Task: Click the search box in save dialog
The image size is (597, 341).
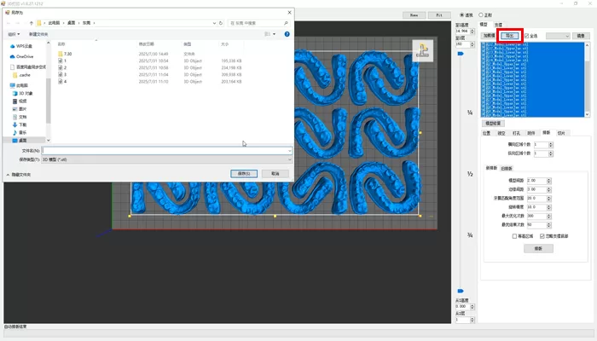Action: pyautogui.click(x=258, y=23)
